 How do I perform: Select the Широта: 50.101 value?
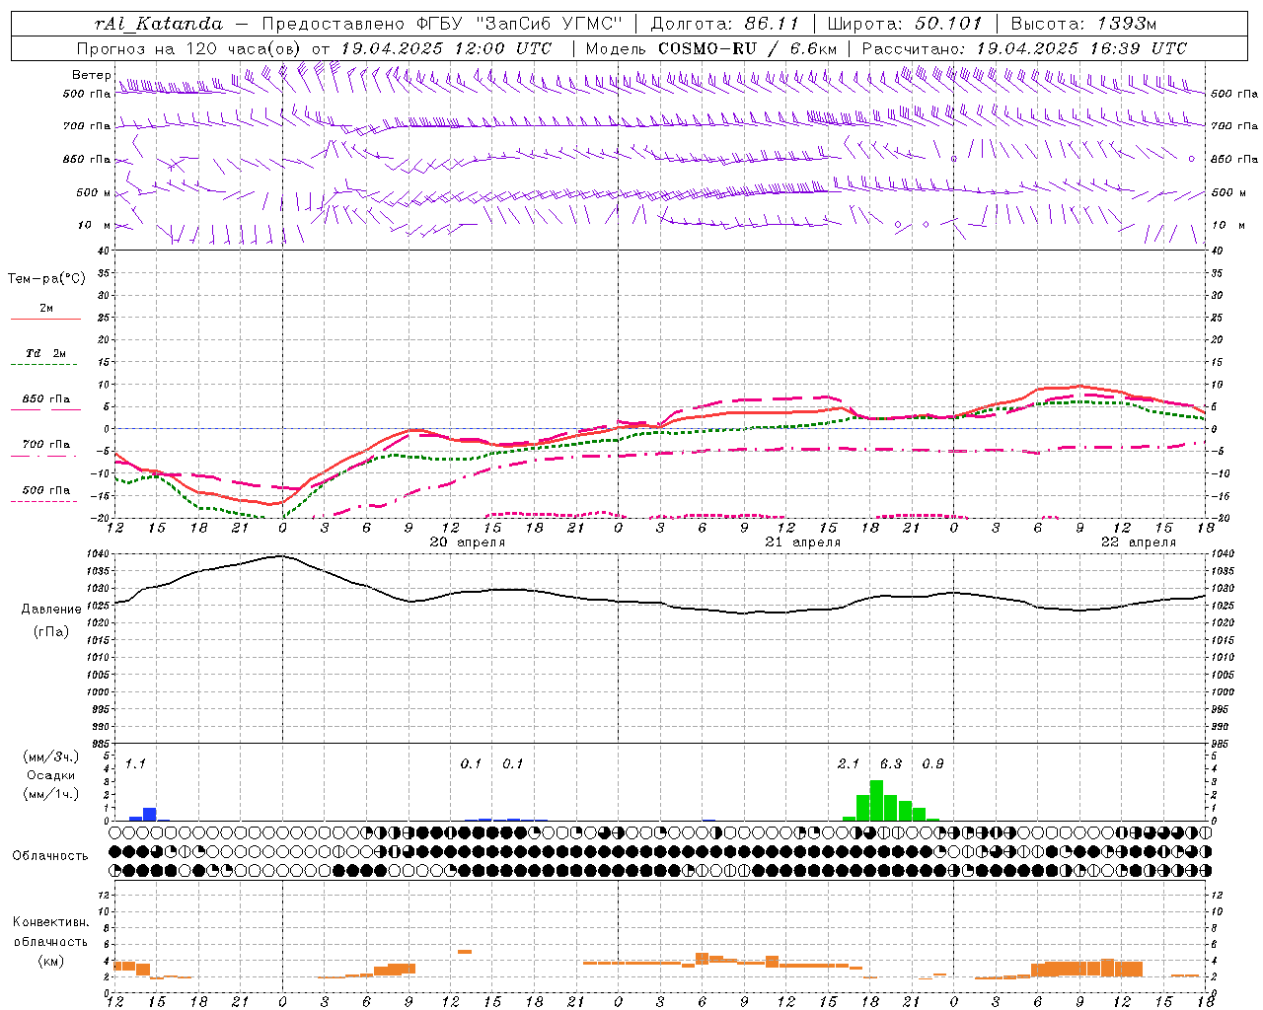pyautogui.click(x=905, y=24)
